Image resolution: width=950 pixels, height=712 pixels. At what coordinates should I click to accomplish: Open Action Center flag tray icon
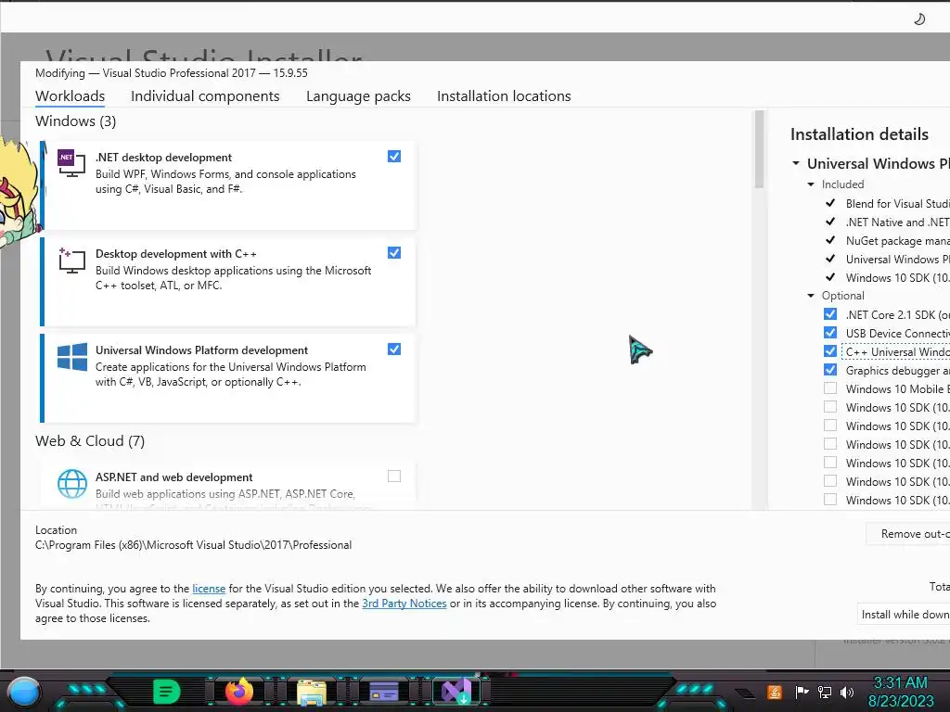click(802, 692)
